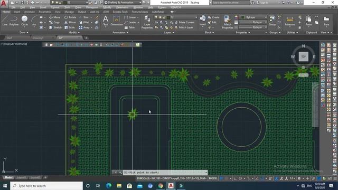The height and width of the screenshot is (190, 338).
Task: Open the Express Tools ribbon tab
Action: pyautogui.click(x=120, y=12)
